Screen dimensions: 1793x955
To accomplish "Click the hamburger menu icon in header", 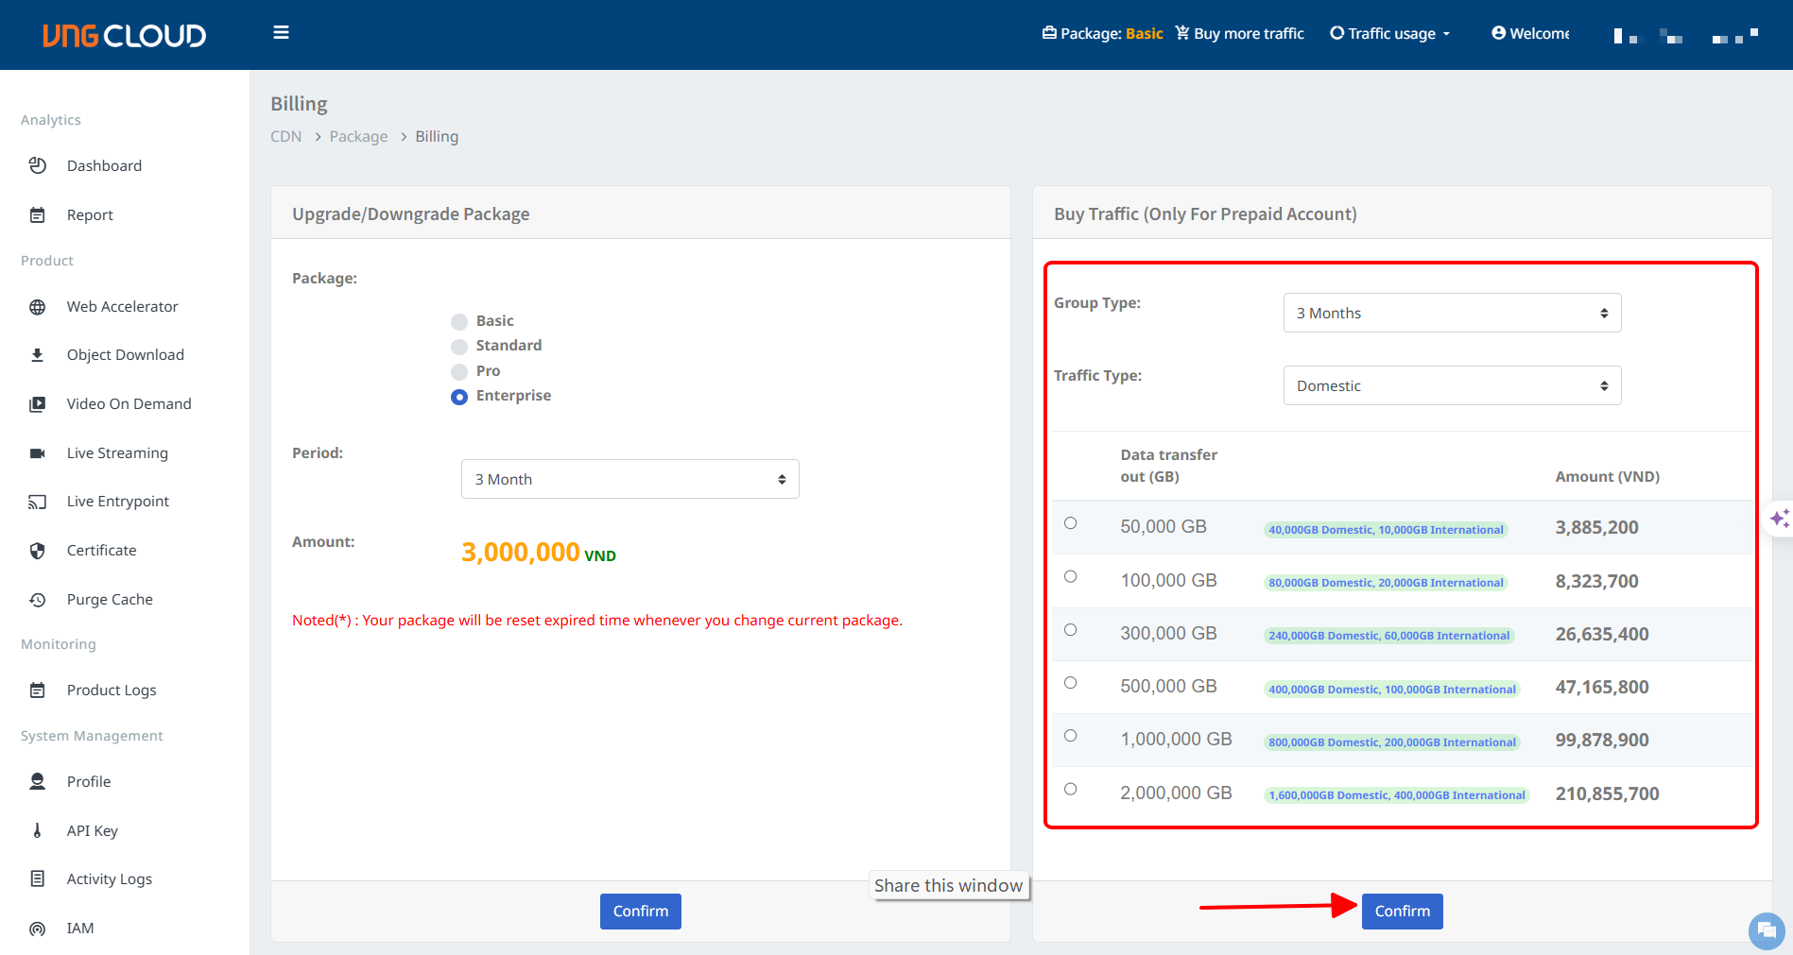I will (x=281, y=33).
